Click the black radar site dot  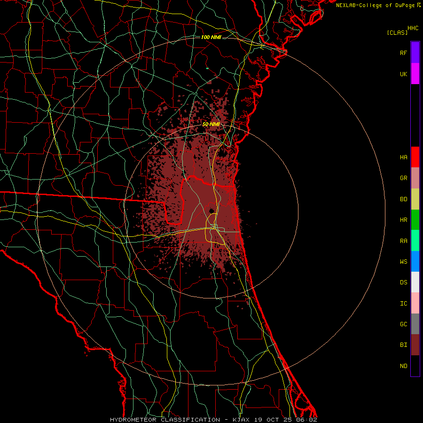coord(211,211)
